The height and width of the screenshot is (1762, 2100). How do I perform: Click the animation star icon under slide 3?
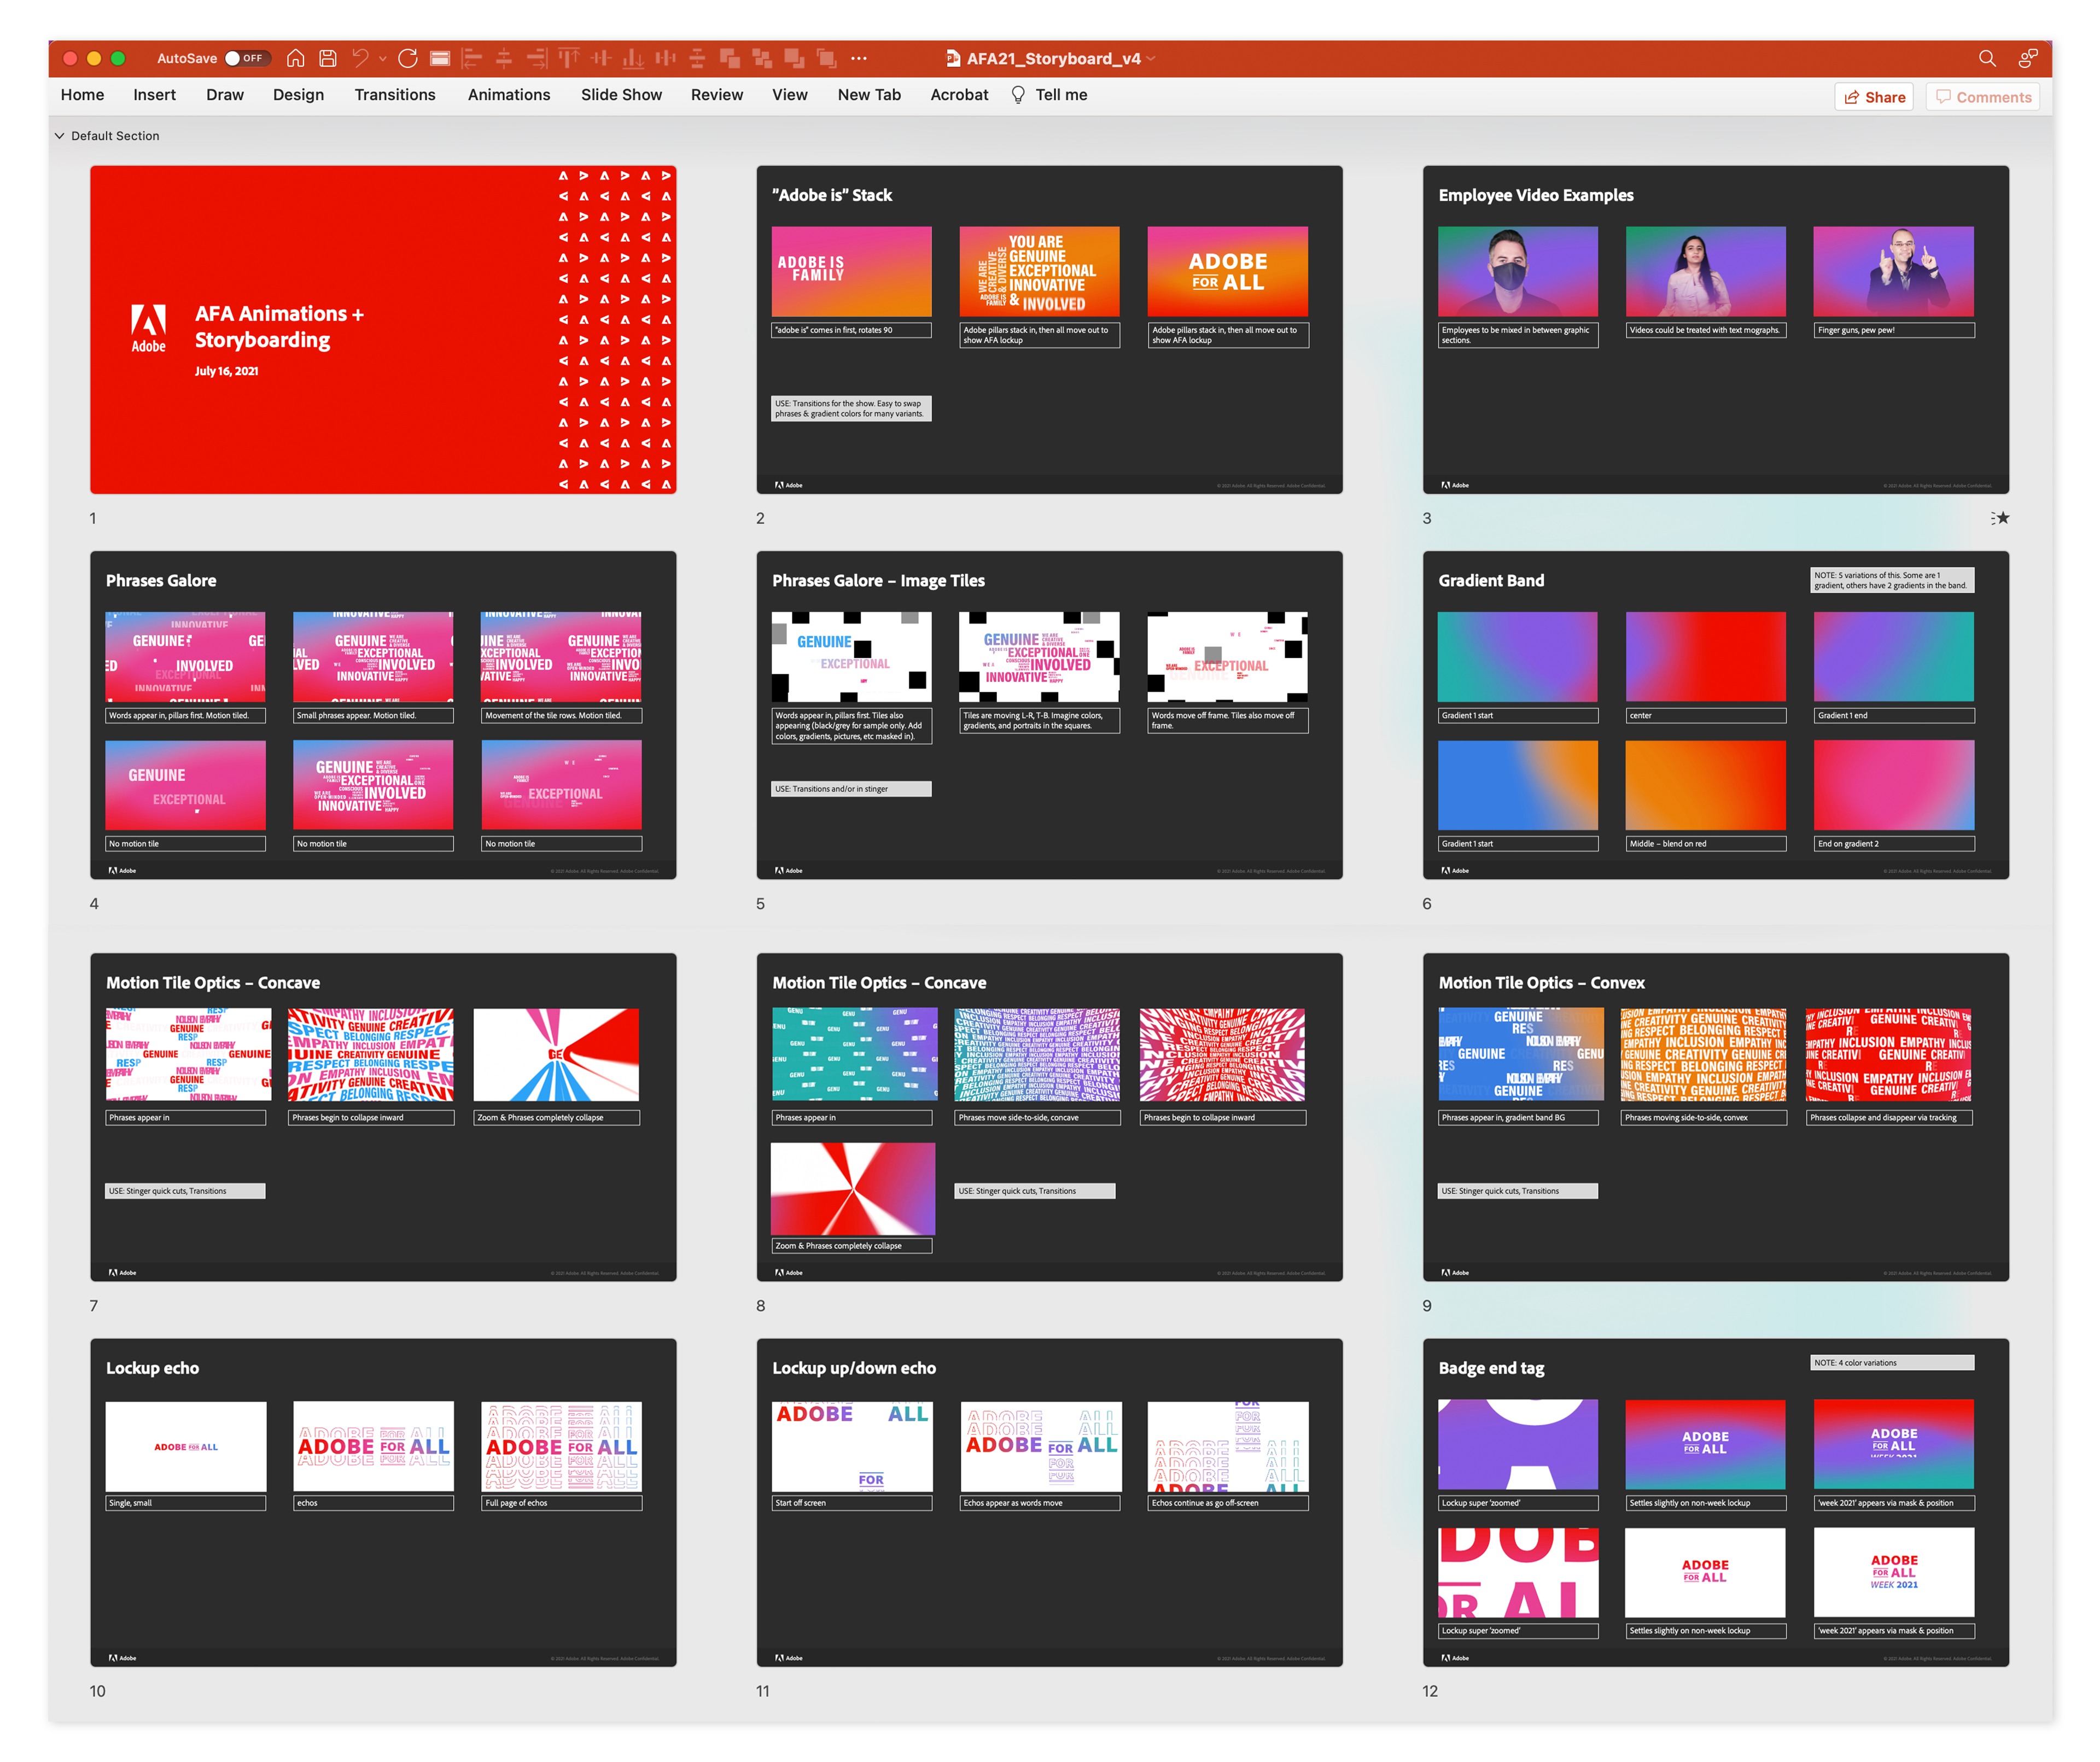coord(2000,518)
